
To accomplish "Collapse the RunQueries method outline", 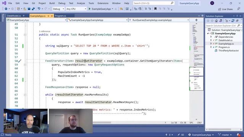I will tap(25, 35).
